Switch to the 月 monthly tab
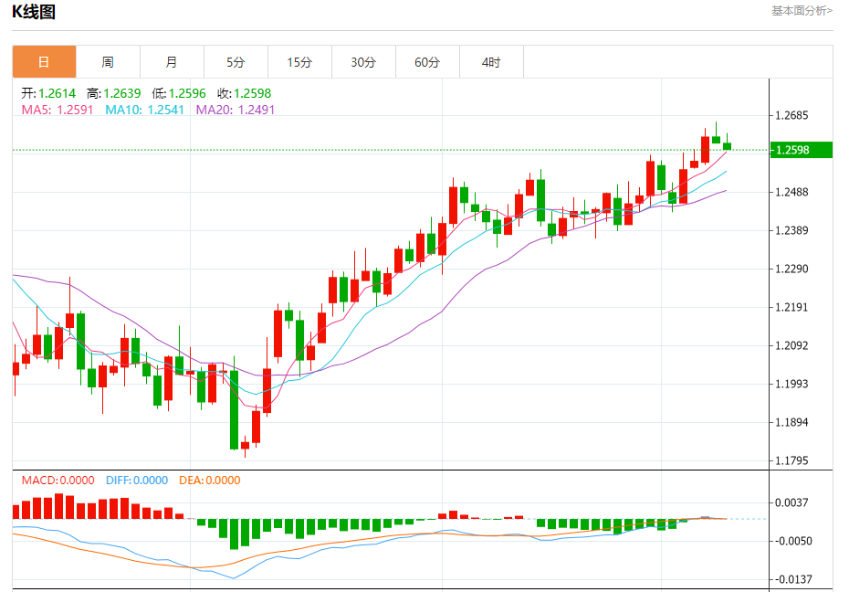The width and height of the screenshot is (849, 592). pos(173,62)
